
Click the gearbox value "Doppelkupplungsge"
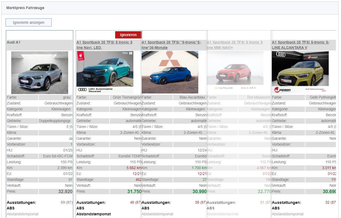click(55, 121)
